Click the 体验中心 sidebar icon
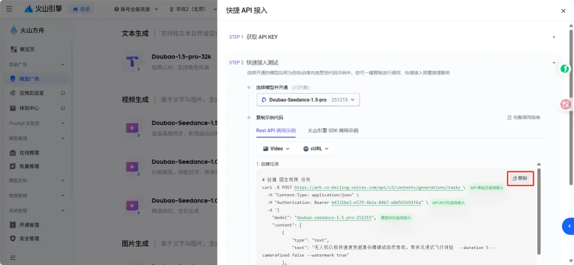The height and width of the screenshot is (265, 574). 13,108
